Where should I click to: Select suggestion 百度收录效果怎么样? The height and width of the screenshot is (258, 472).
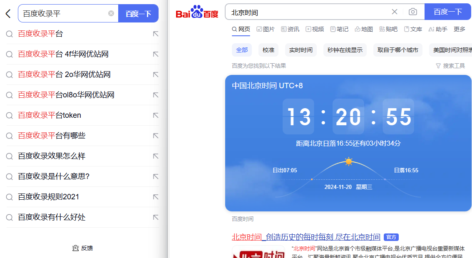point(82,156)
